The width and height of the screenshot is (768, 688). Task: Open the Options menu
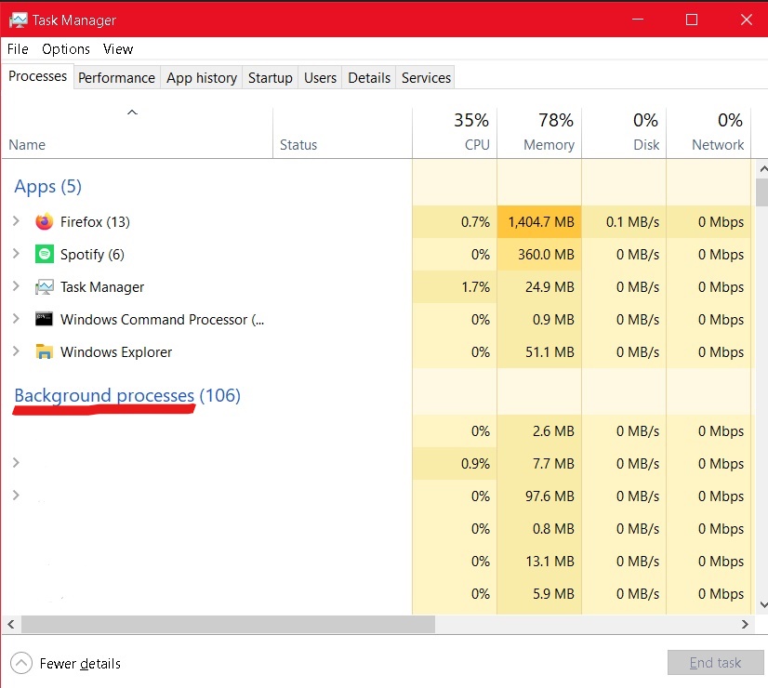pos(65,48)
